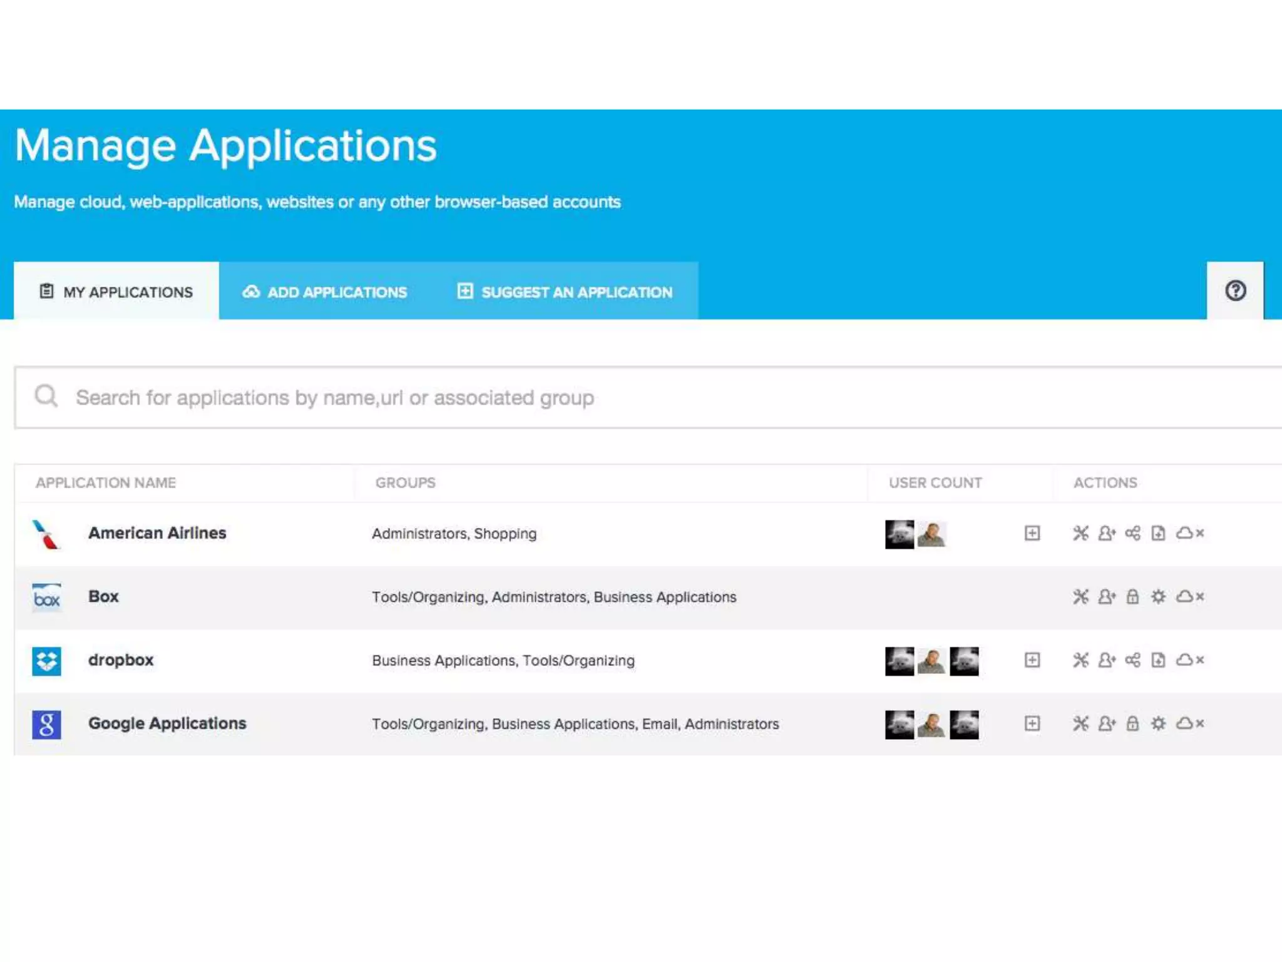Click the gear settings icon for Box

point(1158,596)
